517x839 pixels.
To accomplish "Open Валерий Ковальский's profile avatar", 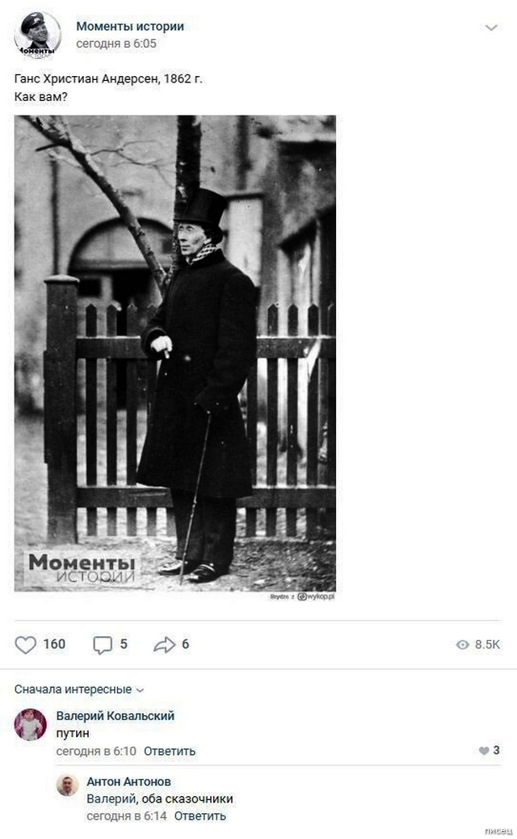I will pos(31,724).
